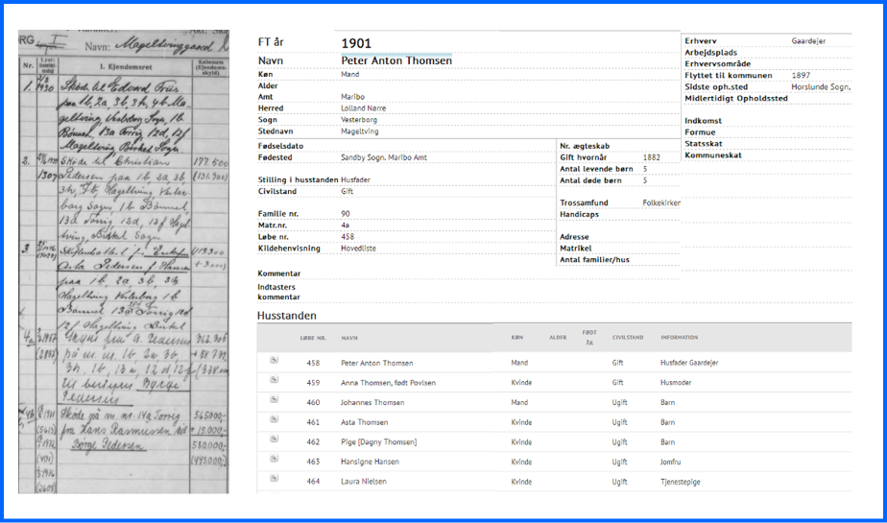
Task: Click løbe nr. 464 in the household table
Action: [313, 482]
